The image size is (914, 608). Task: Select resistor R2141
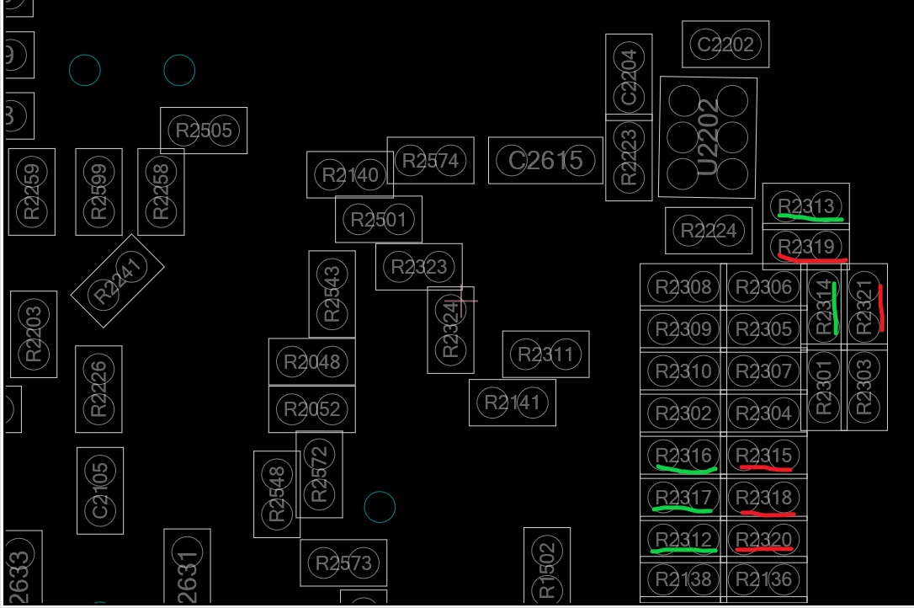(512, 403)
